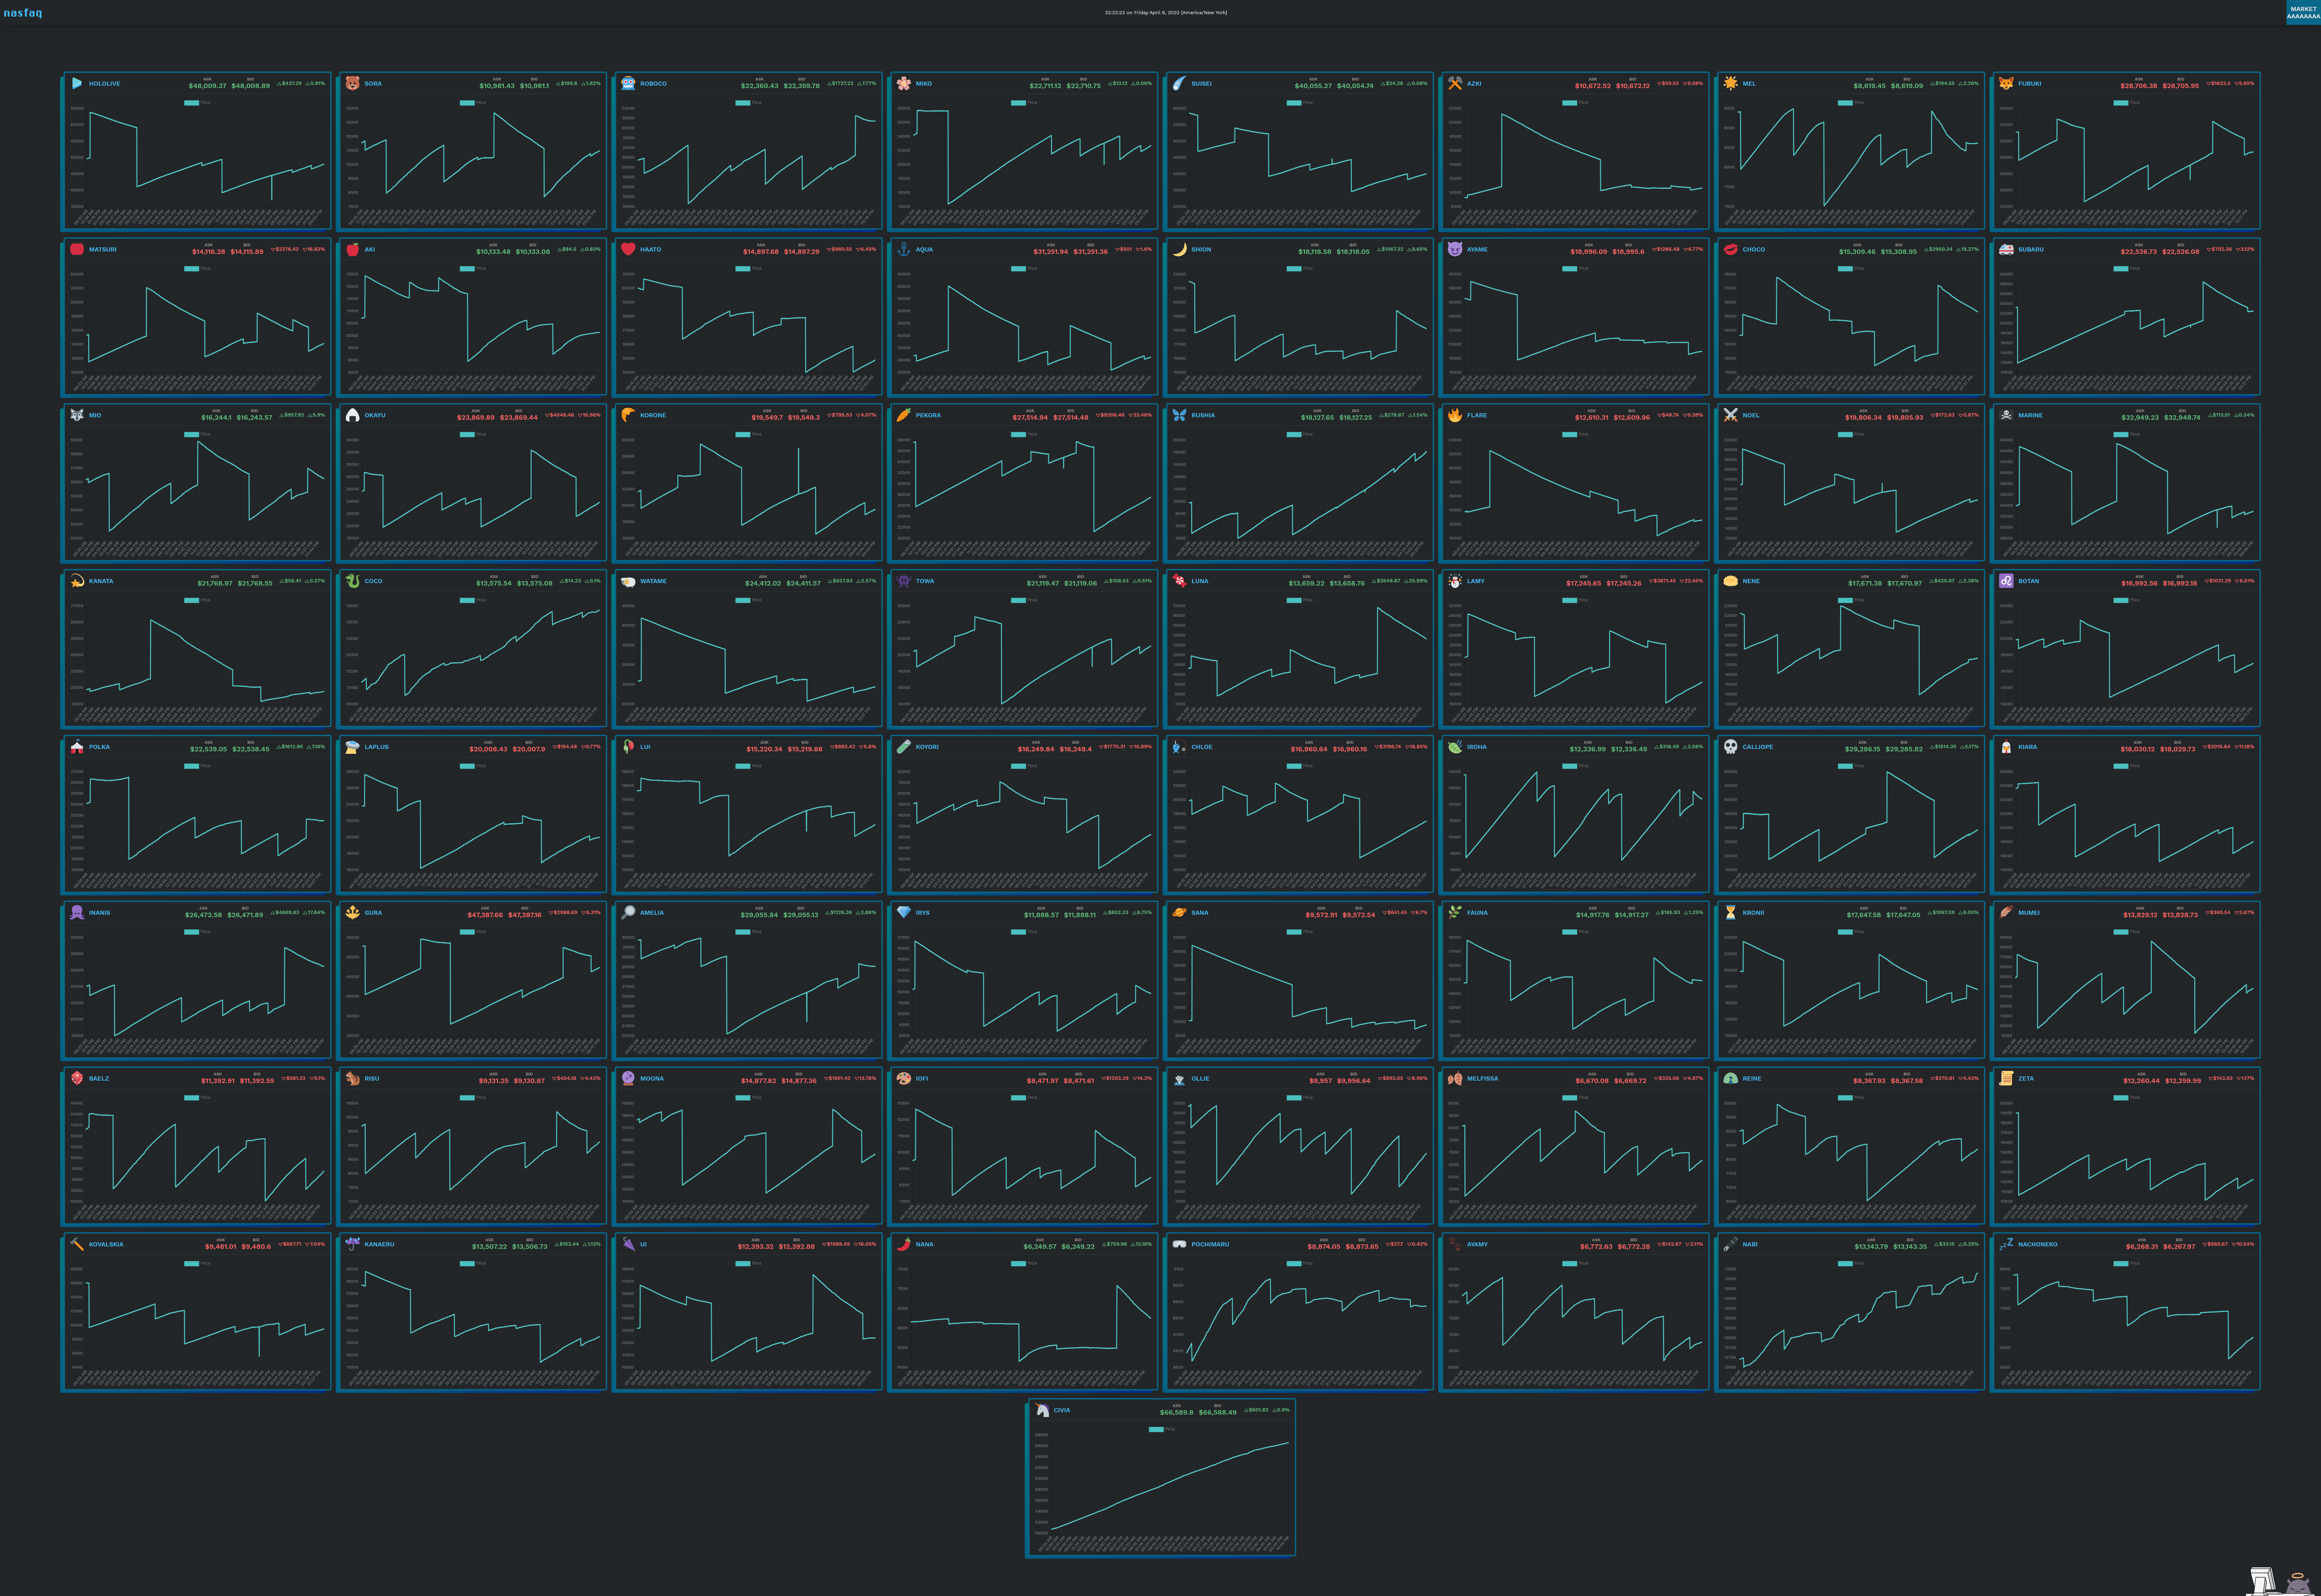Hide the Price series on PEKORA chart
This screenshot has height=1596, width=2321.
(1024, 434)
